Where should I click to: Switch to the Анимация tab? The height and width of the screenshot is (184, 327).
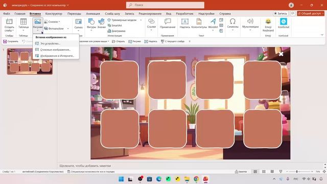pyautogui.click(x=93, y=14)
